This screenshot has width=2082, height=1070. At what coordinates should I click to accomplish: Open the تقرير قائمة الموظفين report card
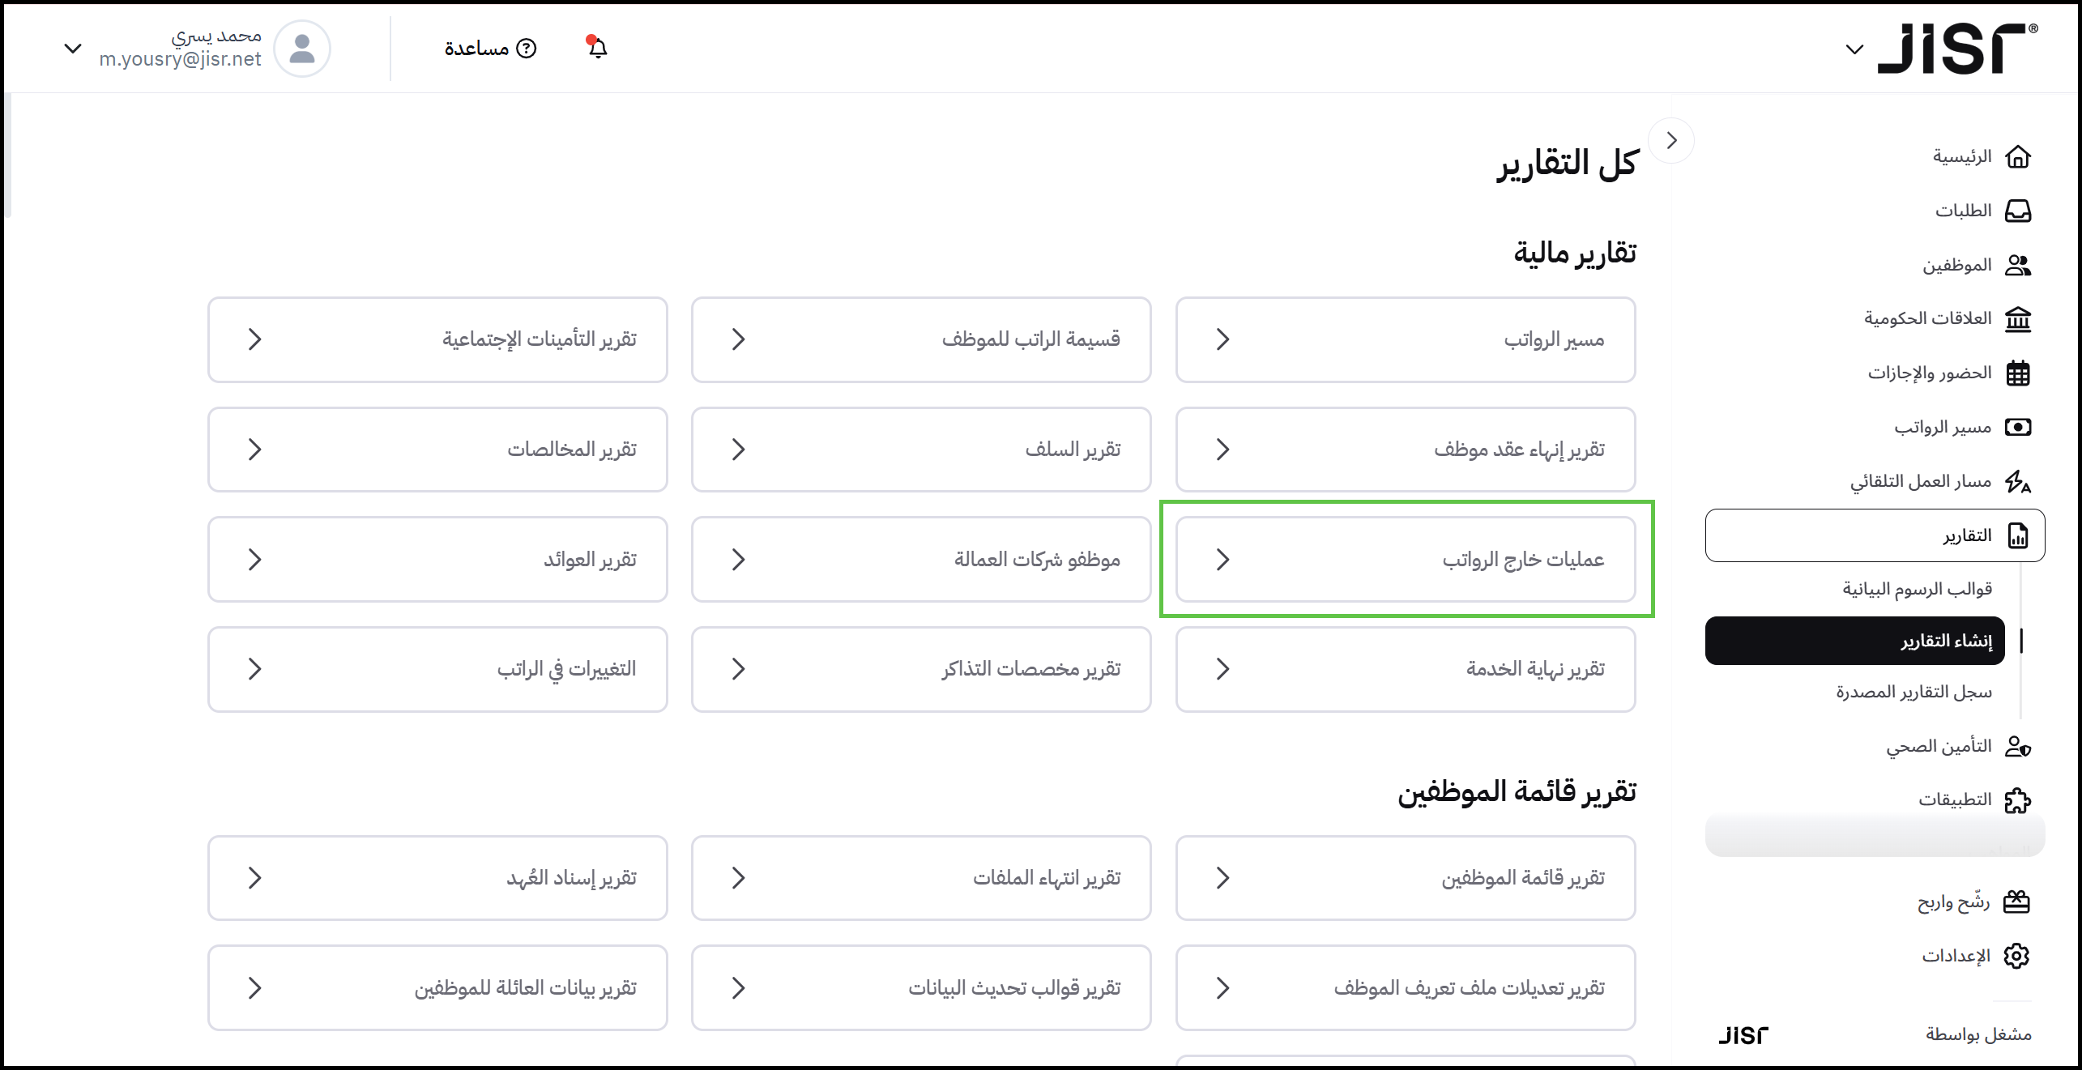1406,878
